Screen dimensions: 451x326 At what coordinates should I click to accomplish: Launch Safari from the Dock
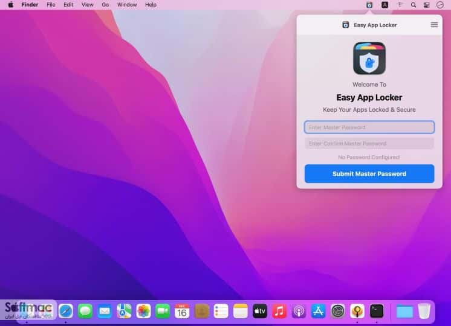click(x=65, y=311)
